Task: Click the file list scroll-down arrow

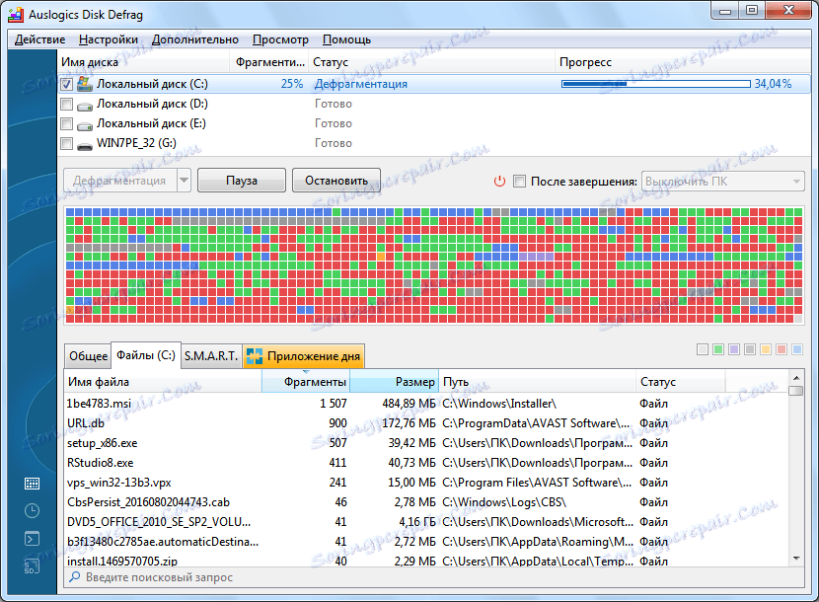Action: [796, 560]
